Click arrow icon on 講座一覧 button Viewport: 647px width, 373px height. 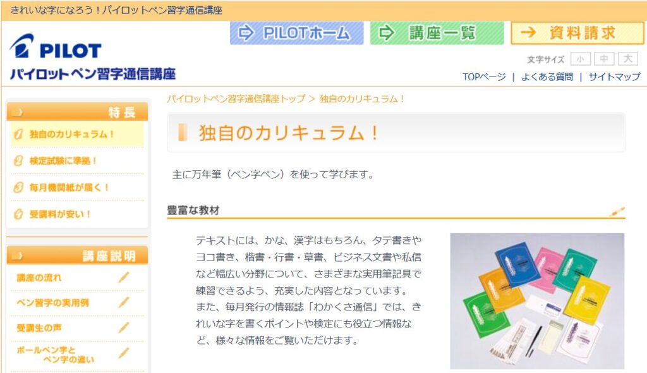387,33
